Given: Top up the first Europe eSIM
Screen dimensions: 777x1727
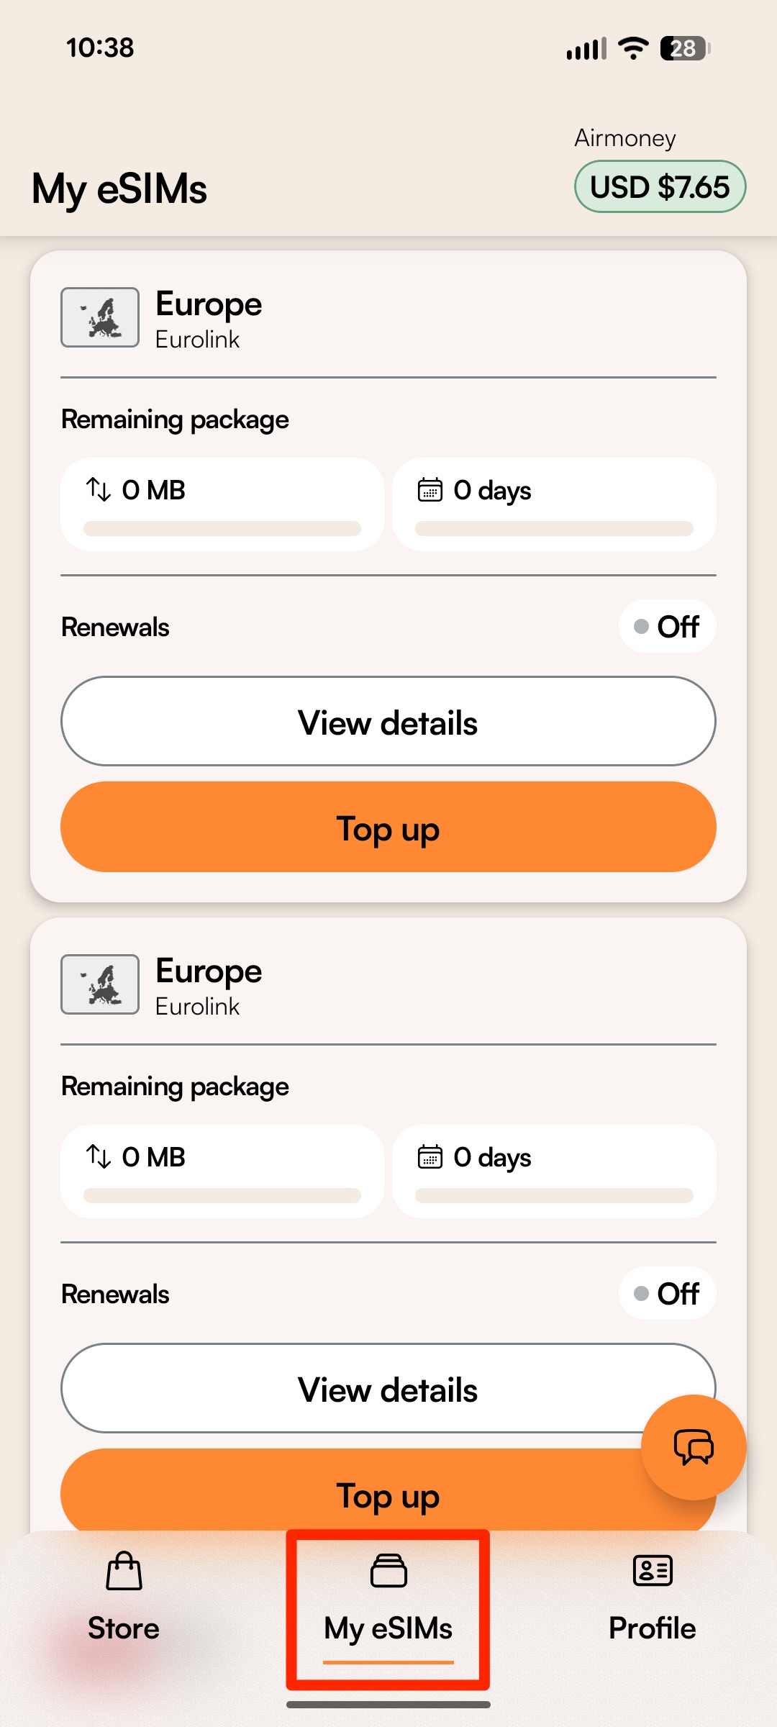Looking at the screenshot, I should coord(388,828).
